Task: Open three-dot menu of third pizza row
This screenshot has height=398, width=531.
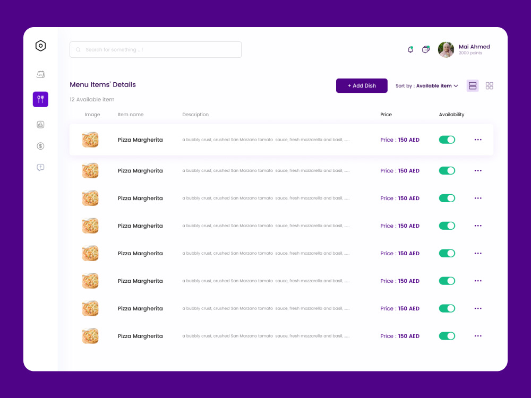Action: (x=478, y=198)
